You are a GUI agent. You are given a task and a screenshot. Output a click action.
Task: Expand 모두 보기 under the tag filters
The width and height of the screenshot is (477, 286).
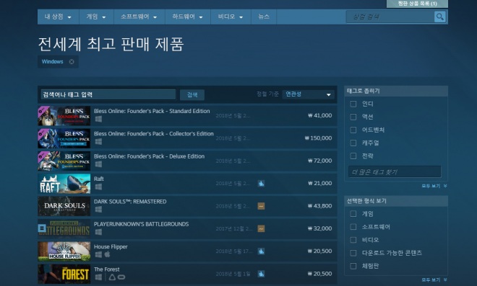coord(434,186)
